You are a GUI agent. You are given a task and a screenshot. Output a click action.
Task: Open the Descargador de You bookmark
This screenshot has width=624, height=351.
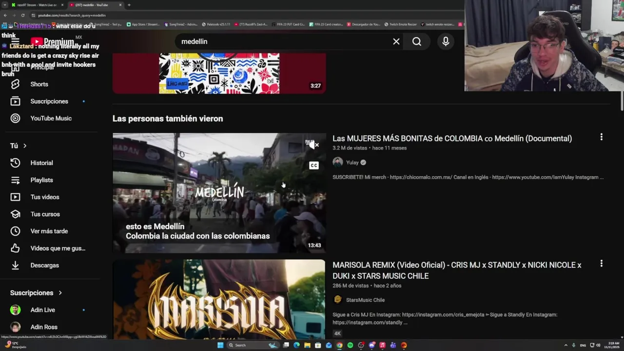(363, 24)
